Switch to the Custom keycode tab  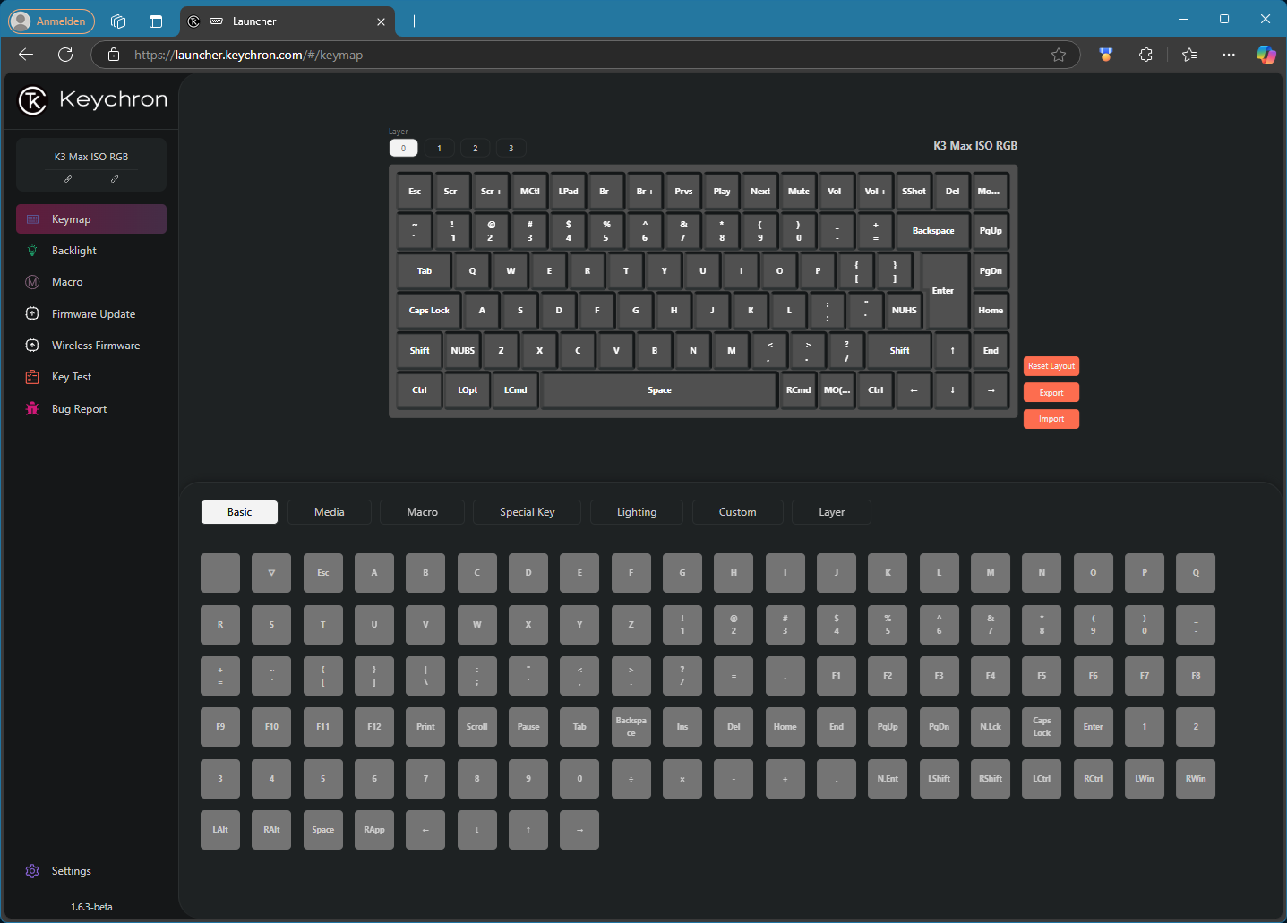[x=738, y=512]
